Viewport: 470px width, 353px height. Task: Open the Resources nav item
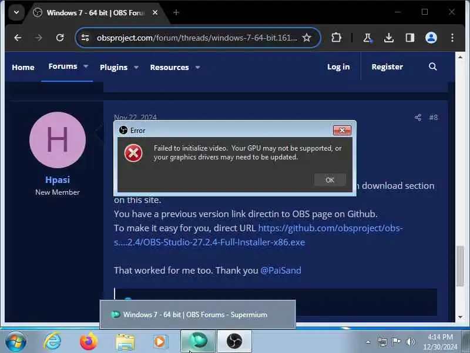point(169,67)
